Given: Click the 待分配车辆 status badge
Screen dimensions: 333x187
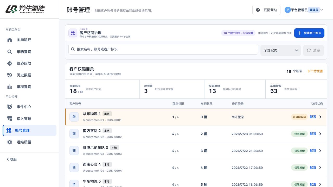Looking at the screenshot, I should pos(299,117).
